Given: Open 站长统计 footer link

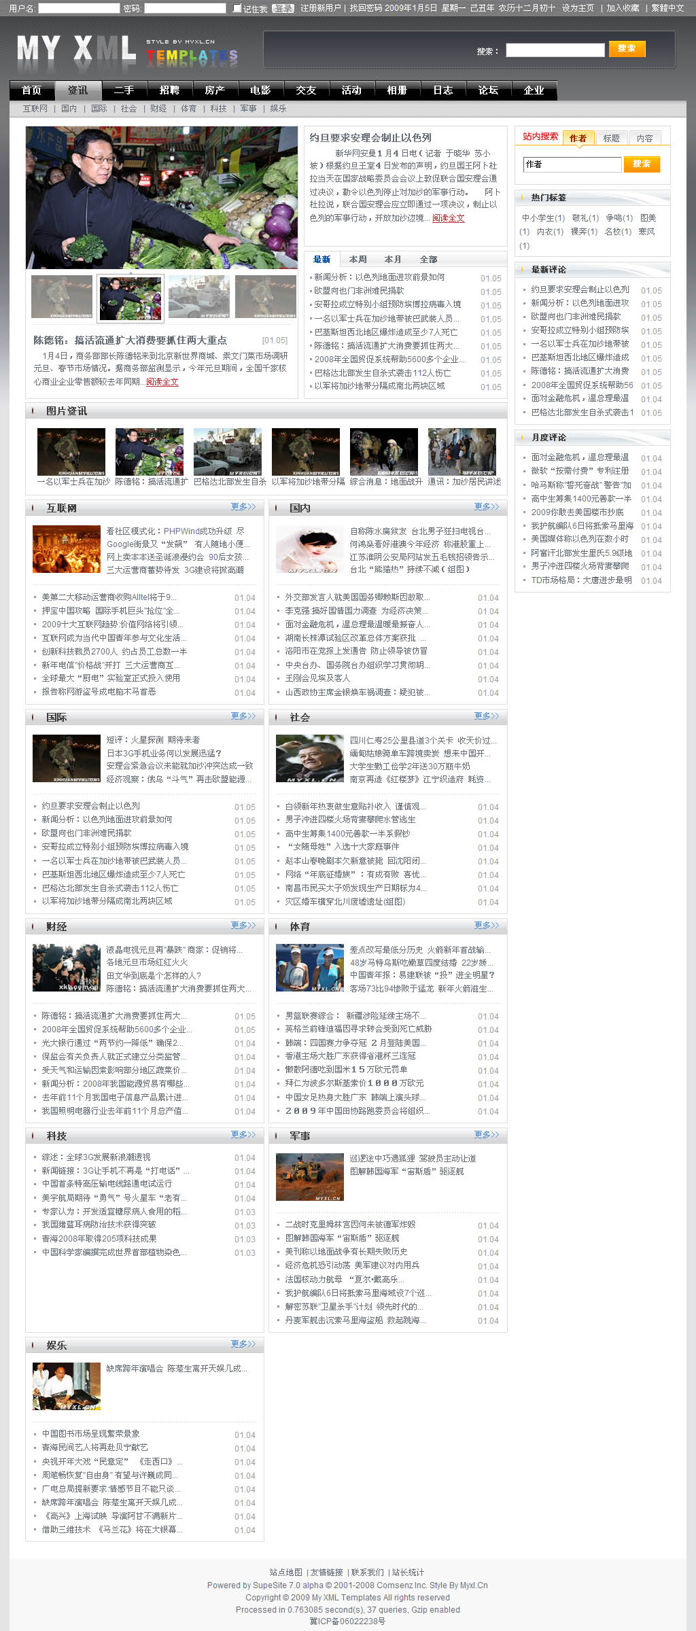Looking at the screenshot, I should coord(408,1573).
